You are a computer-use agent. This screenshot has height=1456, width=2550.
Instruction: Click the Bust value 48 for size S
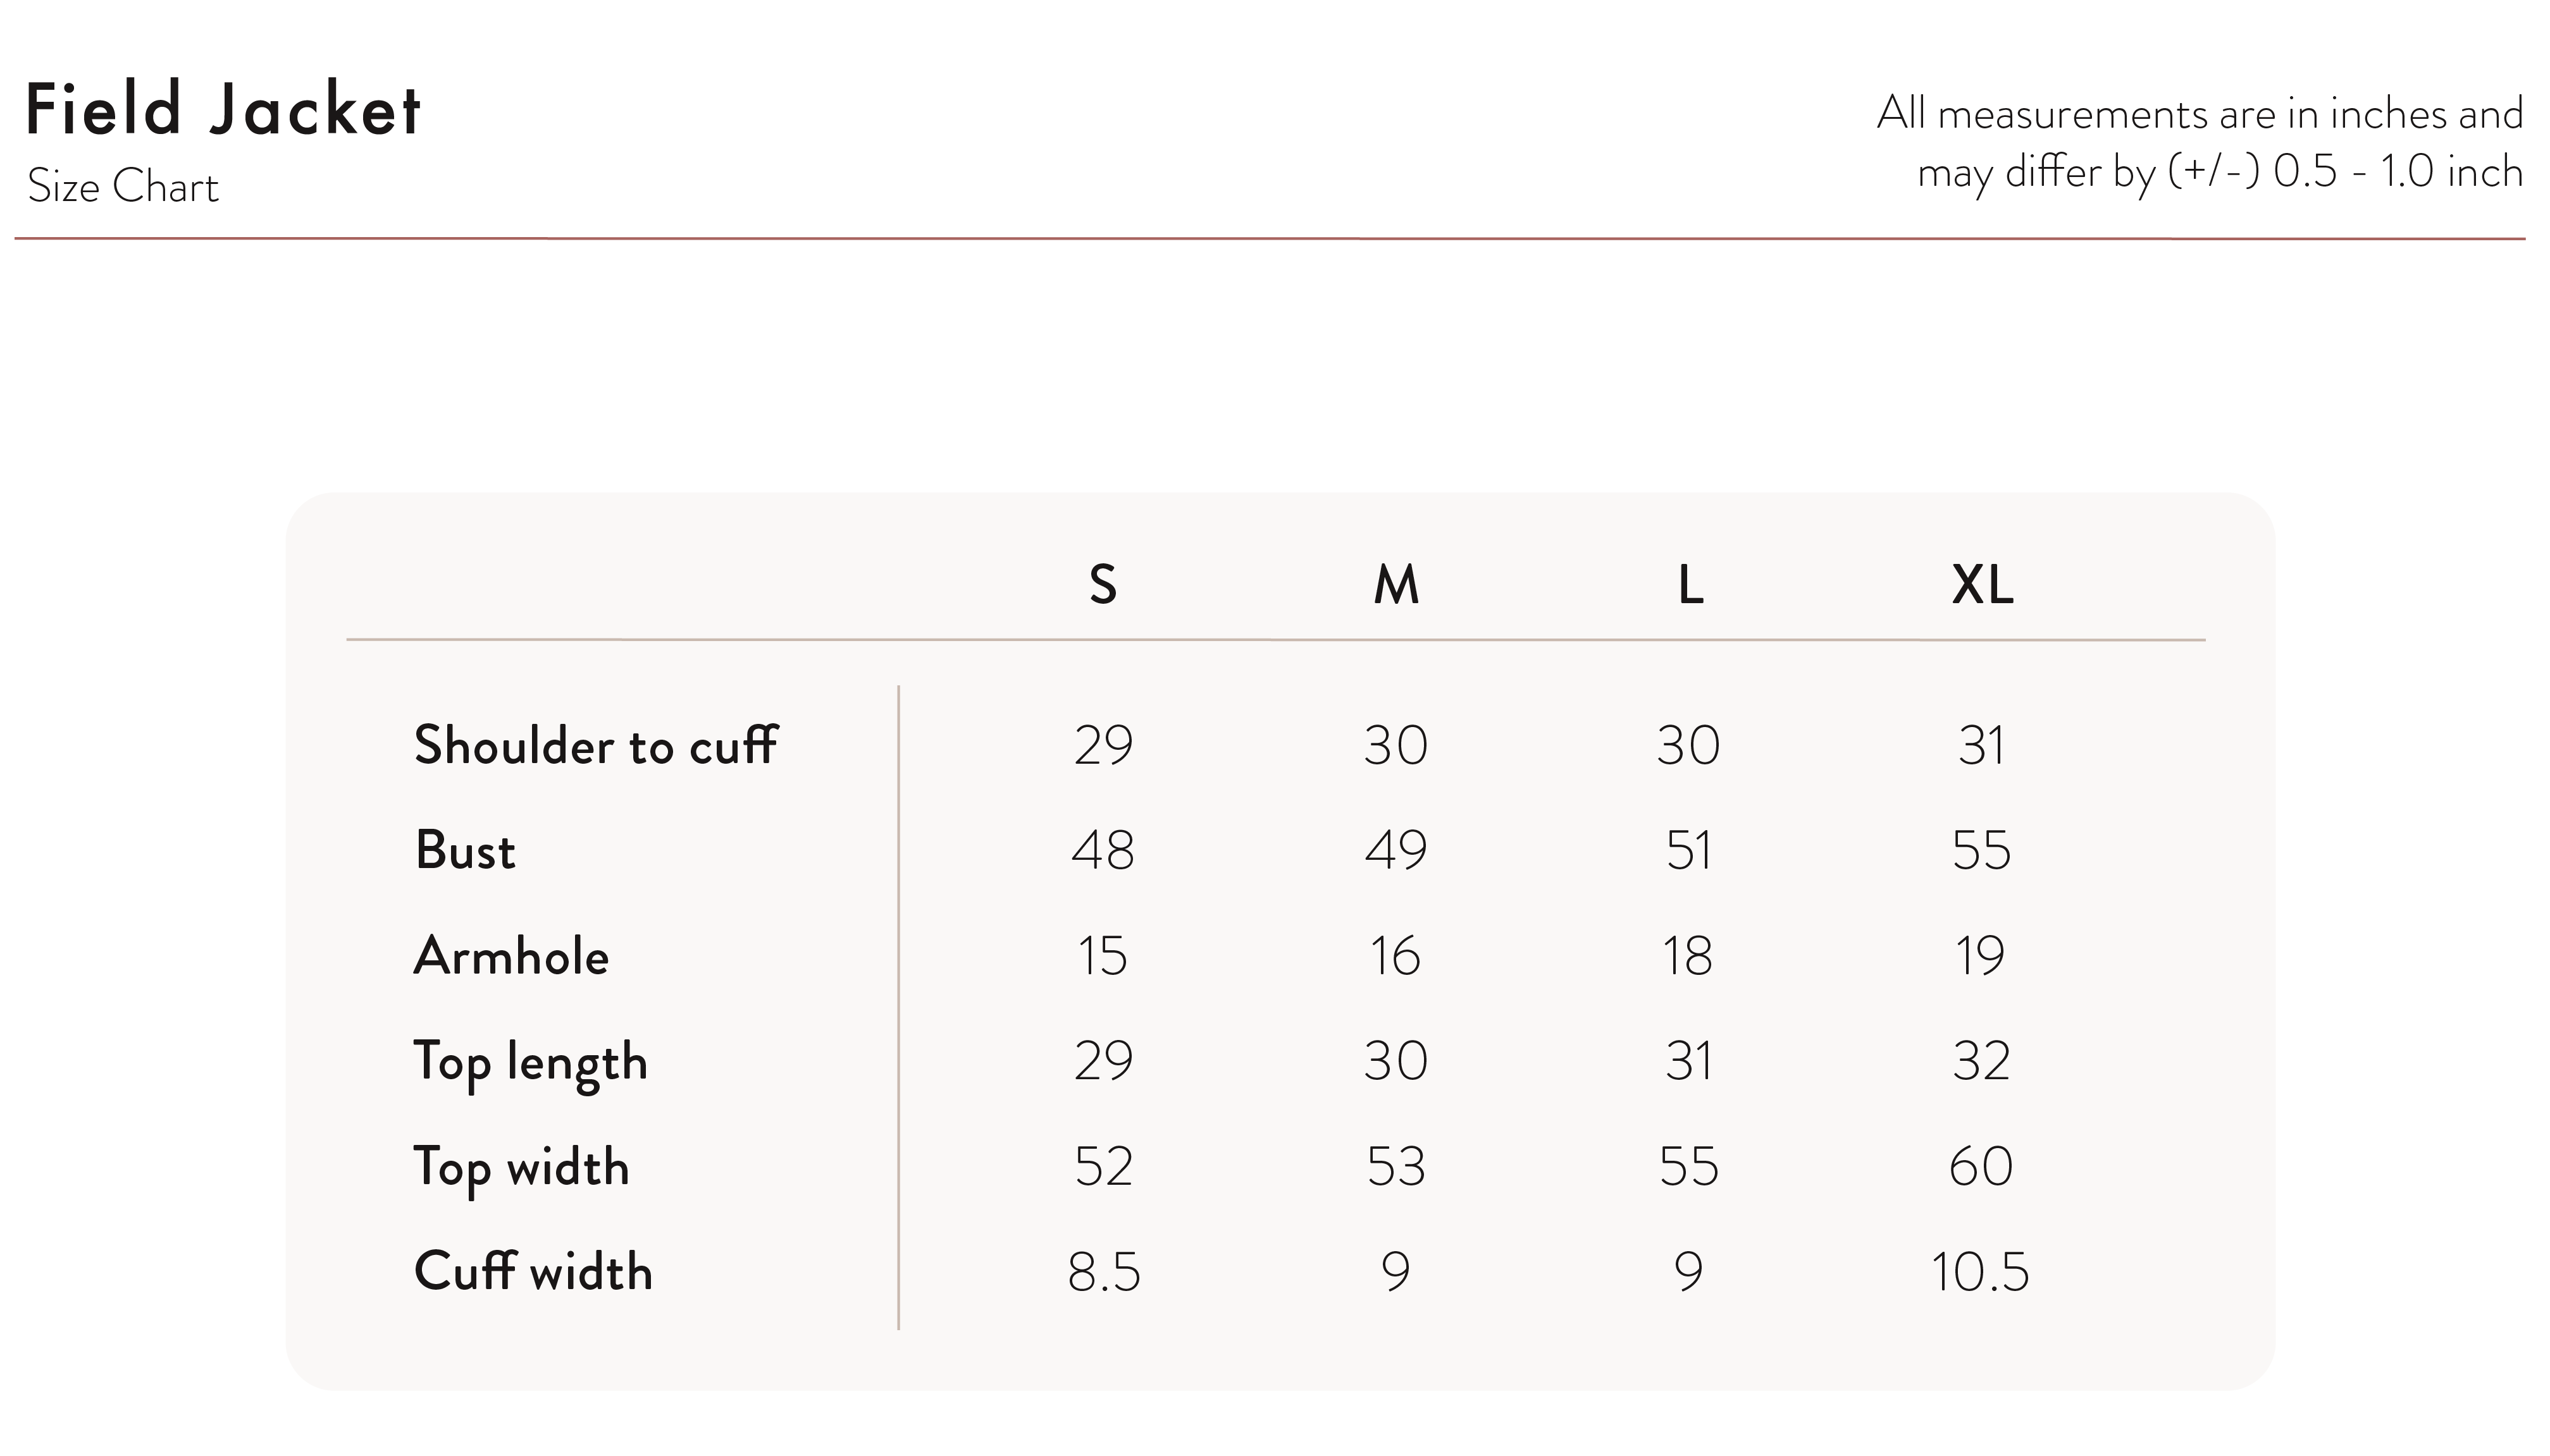(1103, 850)
